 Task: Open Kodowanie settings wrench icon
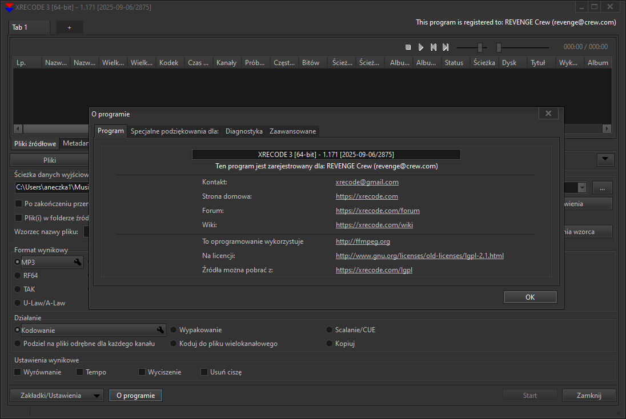click(x=160, y=330)
